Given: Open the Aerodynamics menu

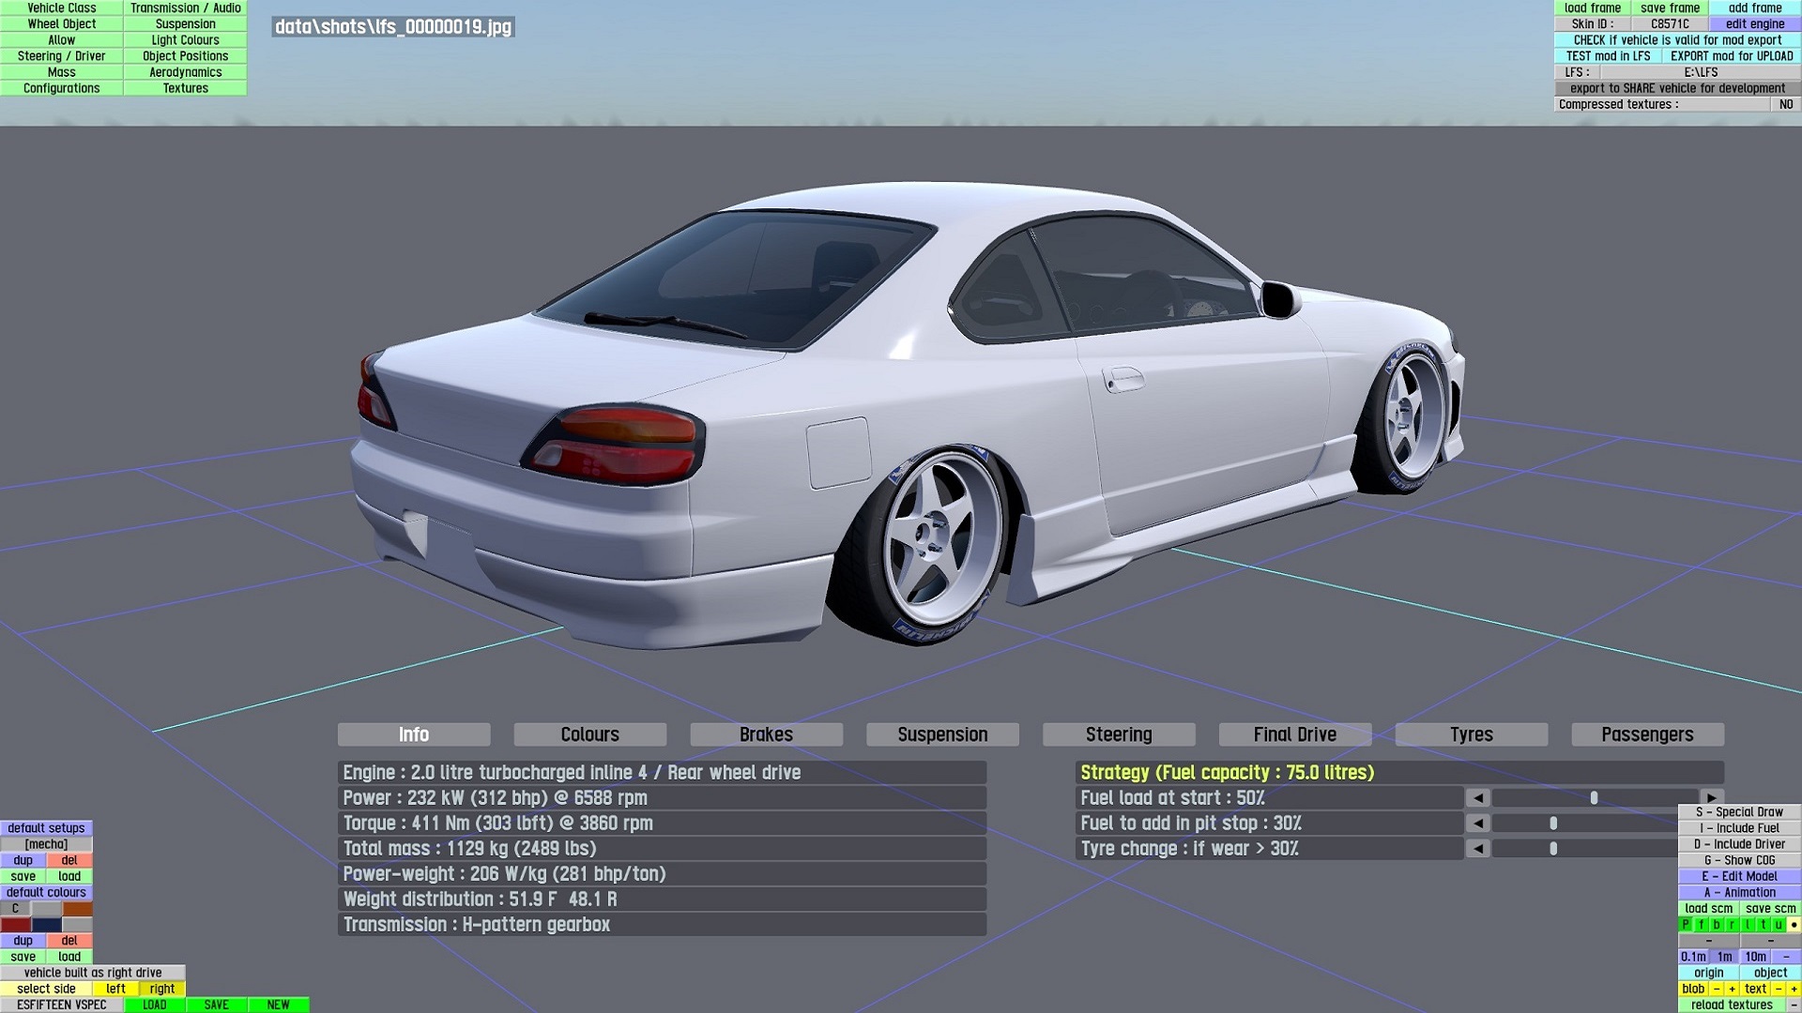Looking at the screenshot, I should click(x=185, y=72).
